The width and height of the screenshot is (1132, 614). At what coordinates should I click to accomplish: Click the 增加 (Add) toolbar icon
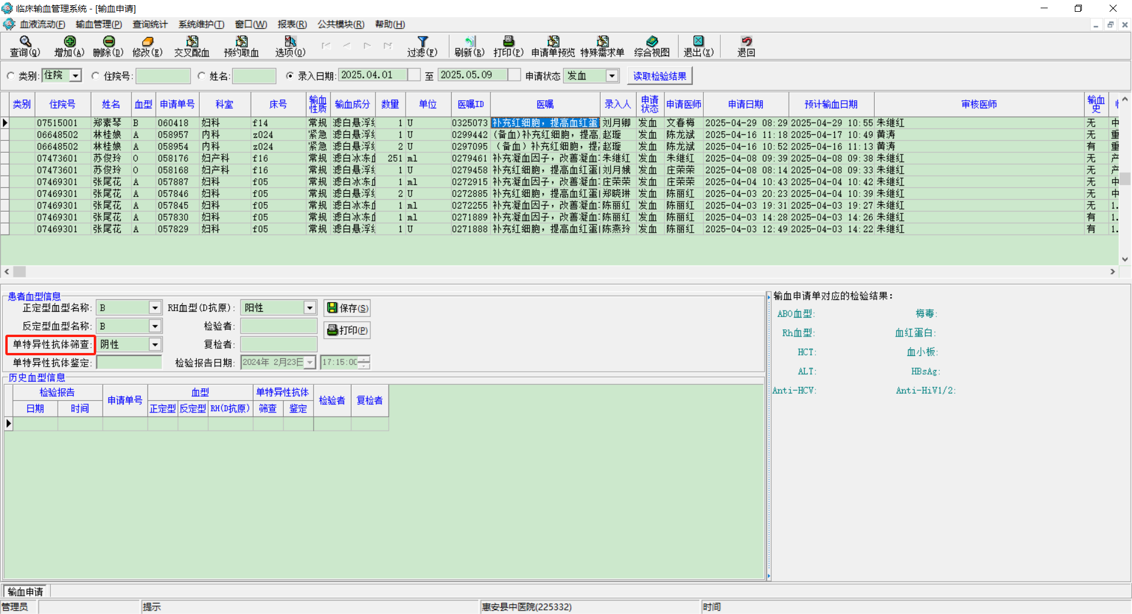pos(70,42)
